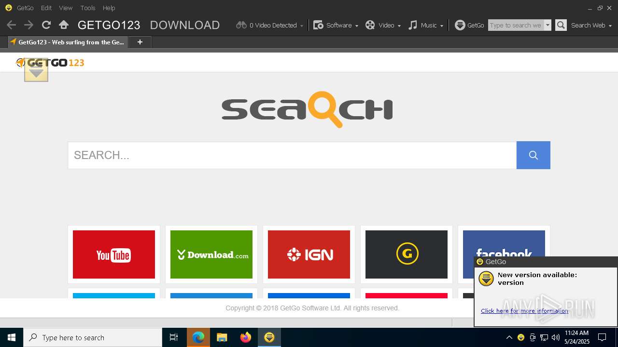
Task: Reload the page with refresh icon
Action: tap(46, 25)
